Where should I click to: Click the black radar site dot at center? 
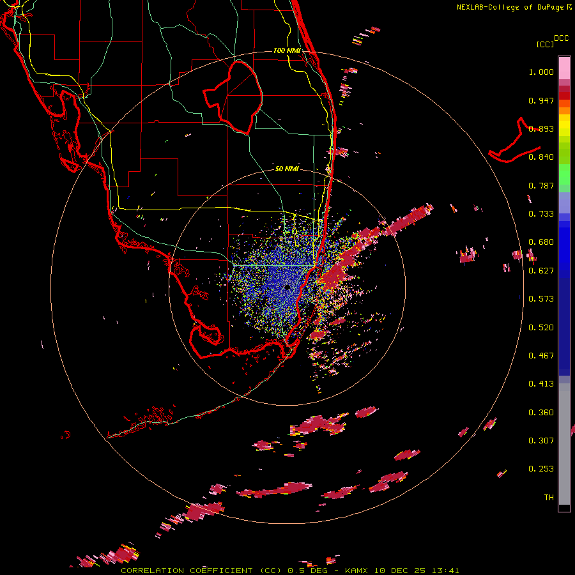point(287,287)
